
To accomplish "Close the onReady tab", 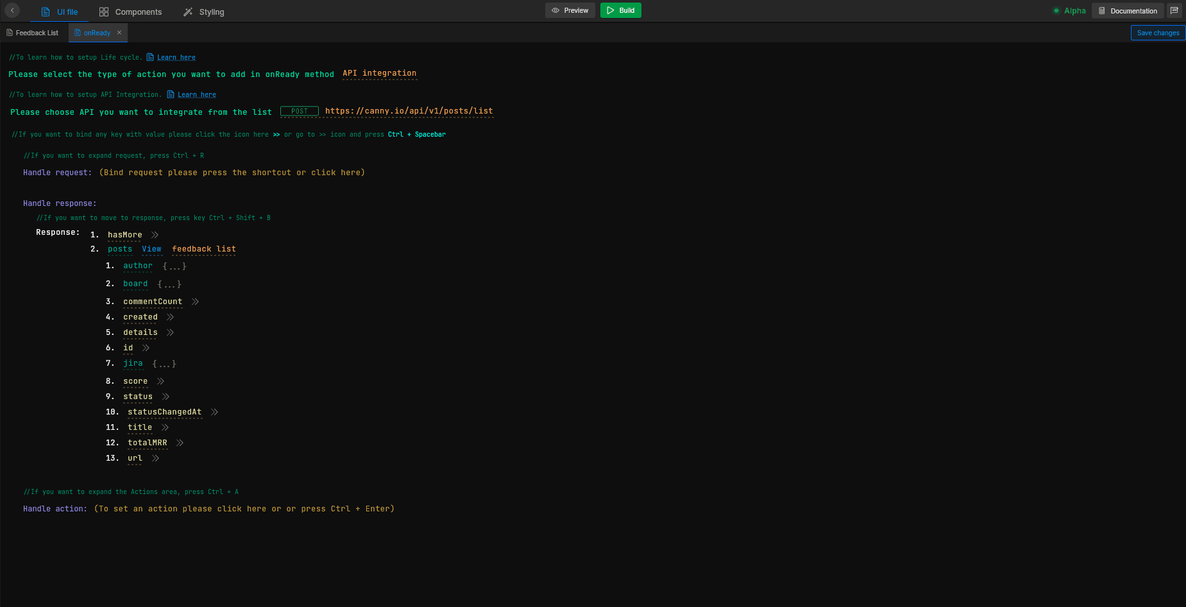I will point(119,32).
